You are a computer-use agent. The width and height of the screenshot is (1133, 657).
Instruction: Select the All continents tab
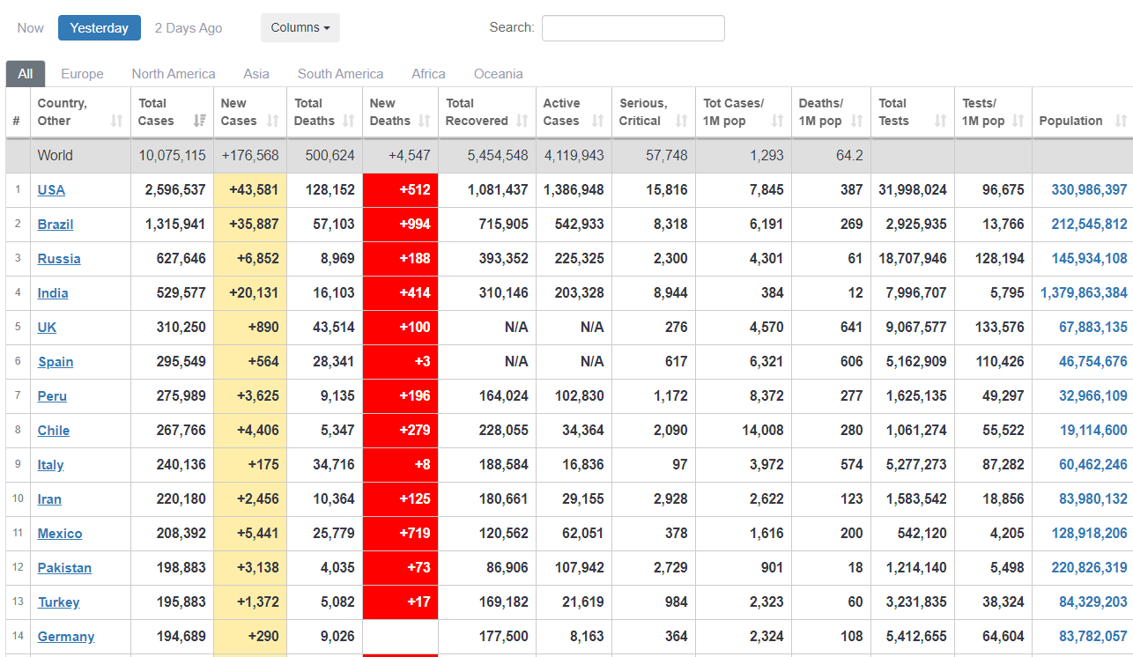click(26, 74)
